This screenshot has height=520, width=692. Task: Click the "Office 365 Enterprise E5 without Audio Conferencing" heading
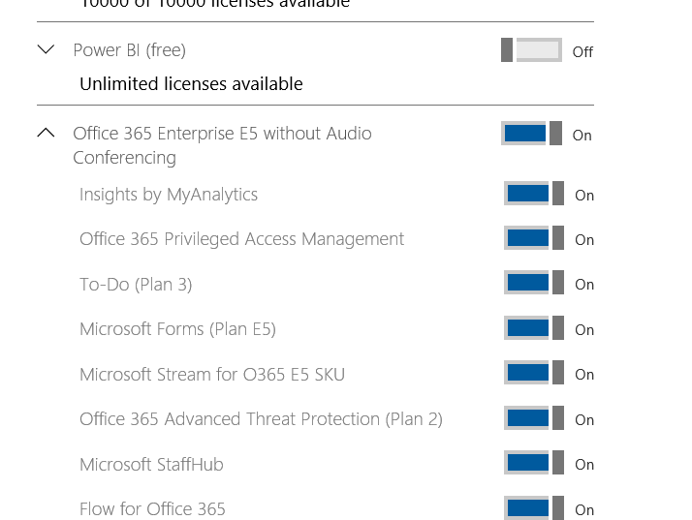pyautogui.click(x=222, y=145)
